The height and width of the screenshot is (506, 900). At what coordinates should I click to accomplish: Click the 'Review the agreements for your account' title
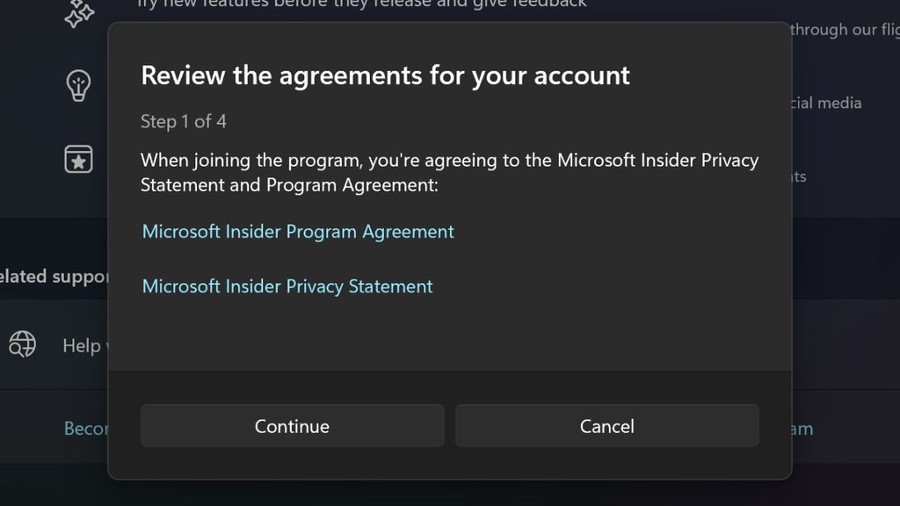(x=385, y=76)
